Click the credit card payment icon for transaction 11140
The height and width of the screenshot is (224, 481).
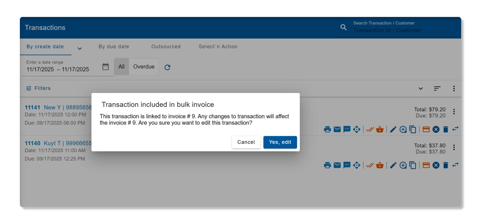pyautogui.click(x=426, y=165)
